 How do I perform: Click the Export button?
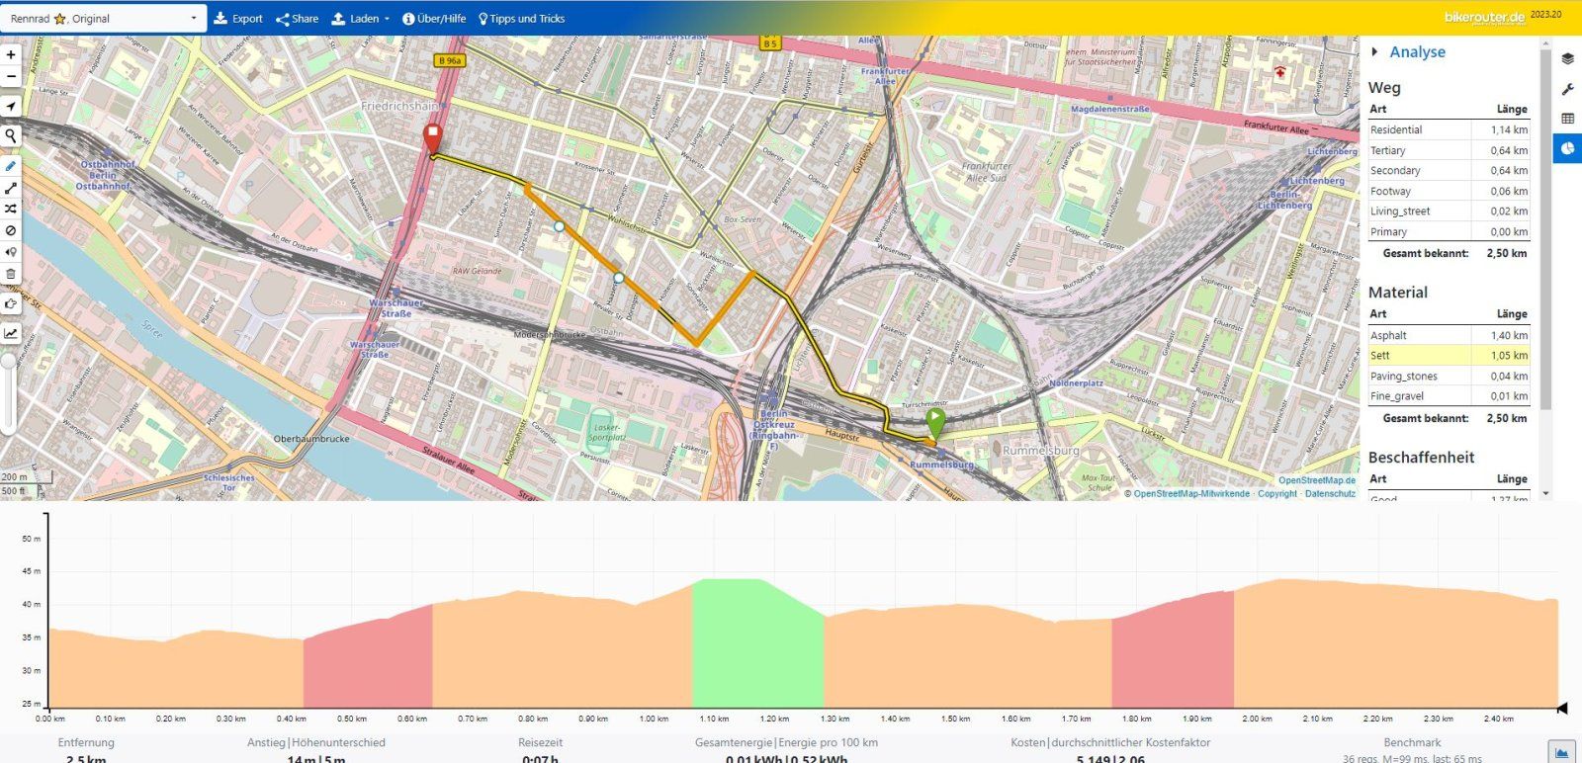pyautogui.click(x=238, y=19)
